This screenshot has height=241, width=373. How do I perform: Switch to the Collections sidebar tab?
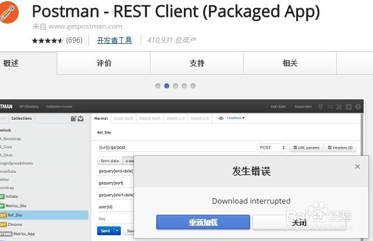pyautogui.click(x=22, y=118)
